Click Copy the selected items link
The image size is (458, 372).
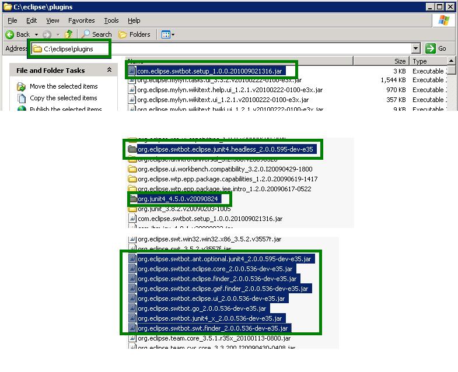[x=64, y=98]
